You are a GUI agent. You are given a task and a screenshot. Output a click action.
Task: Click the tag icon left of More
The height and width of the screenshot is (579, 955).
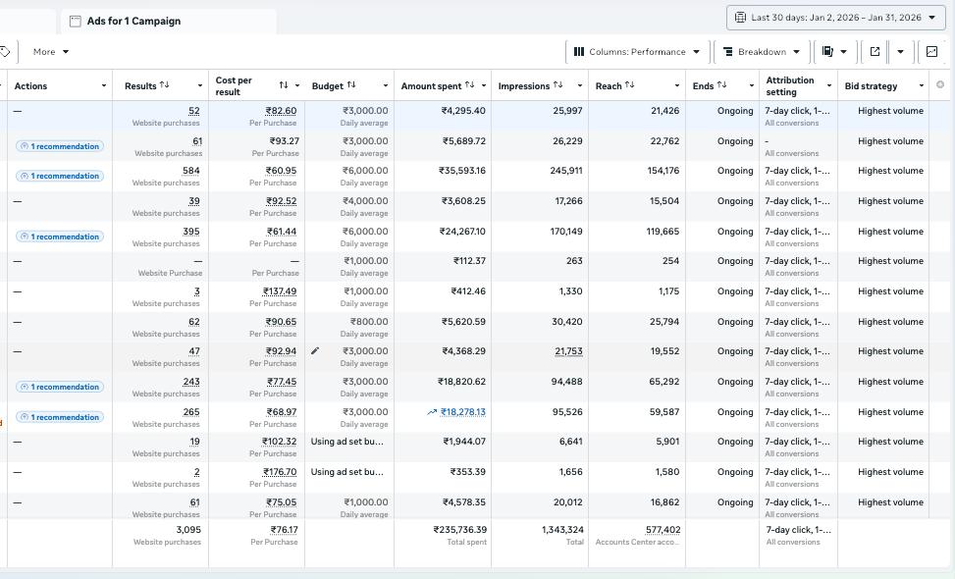6,51
